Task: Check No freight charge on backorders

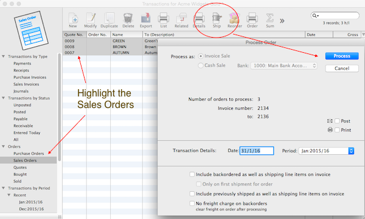Action: pos(192,203)
